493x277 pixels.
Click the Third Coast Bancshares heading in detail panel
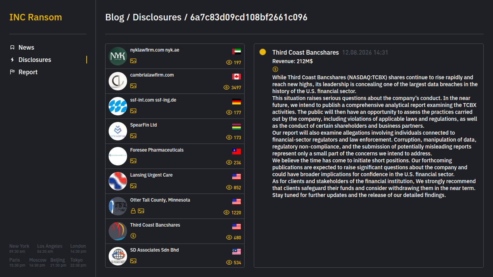pos(305,52)
